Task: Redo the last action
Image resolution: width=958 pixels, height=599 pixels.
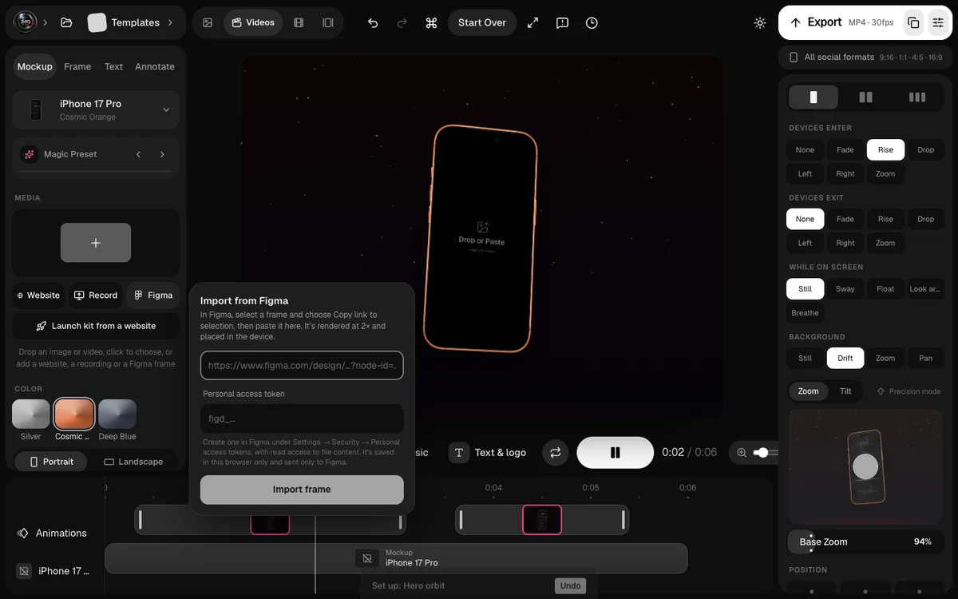Action: (x=402, y=22)
